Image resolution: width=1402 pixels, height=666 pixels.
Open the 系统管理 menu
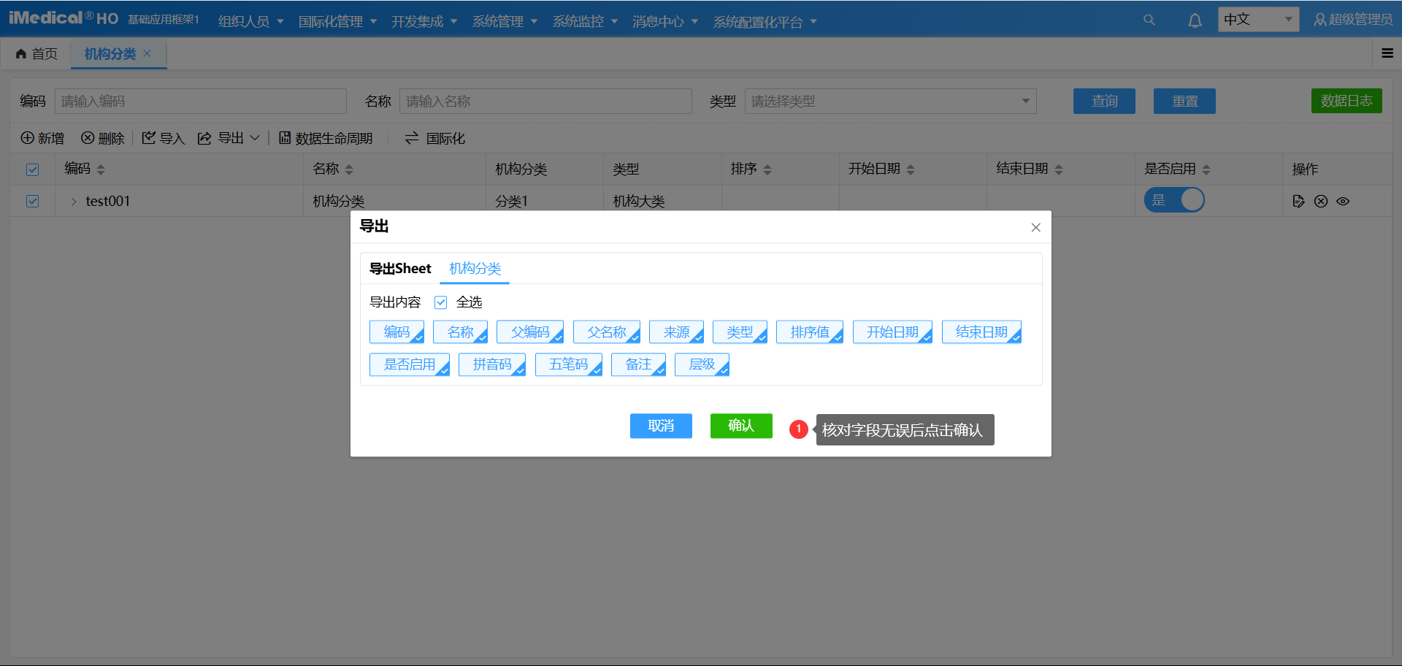pos(505,22)
